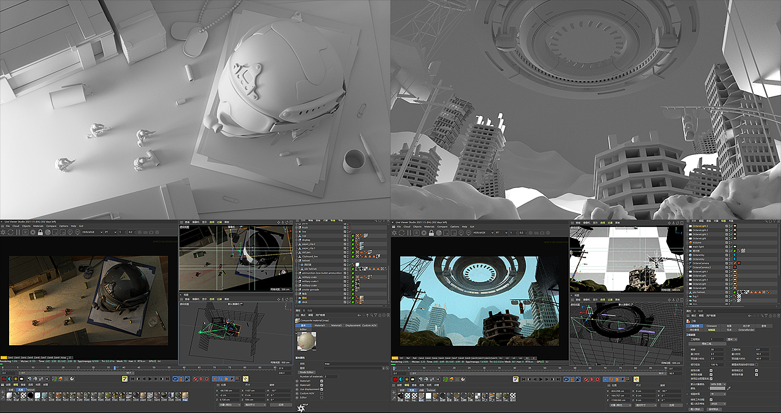Open 60% grey default color dropdown
The height and width of the screenshot is (413, 781).
pyautogui.click(x=718, y=384)
